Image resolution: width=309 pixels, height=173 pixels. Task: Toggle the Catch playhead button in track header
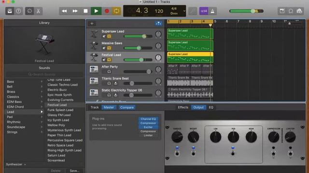tap(158, 24)
